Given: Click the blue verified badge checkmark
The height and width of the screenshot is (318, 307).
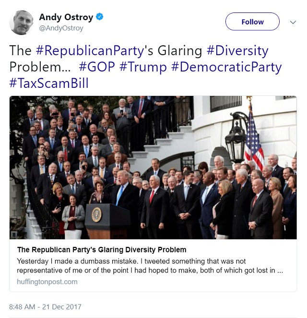Looking at the screenshot, I should 100,17.
